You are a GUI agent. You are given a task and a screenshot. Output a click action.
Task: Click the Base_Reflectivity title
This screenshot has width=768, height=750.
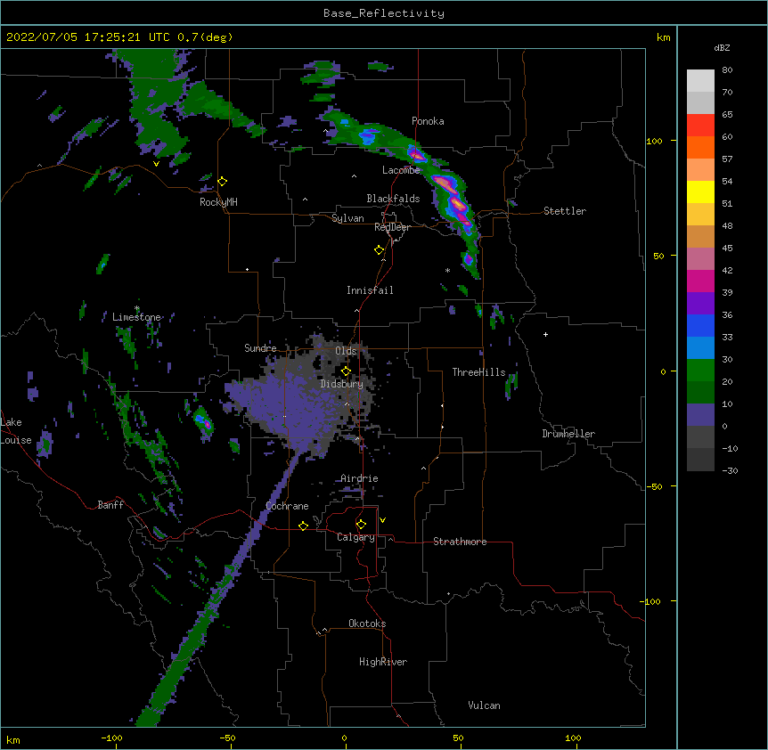(x=384, y=13)
